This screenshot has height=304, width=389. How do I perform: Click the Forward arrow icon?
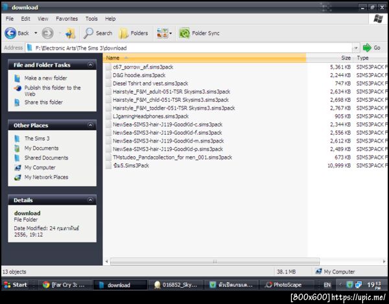(47, 33)
